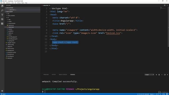The image size is (169, 95).
Task: Switch to the Debug Console tab
Action: pos(63,74)
